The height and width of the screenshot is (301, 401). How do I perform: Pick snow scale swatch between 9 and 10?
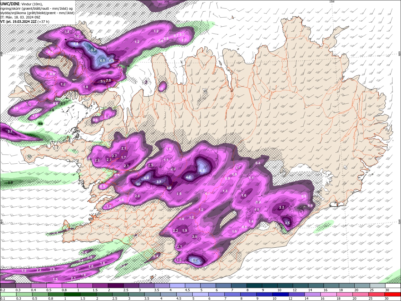(270, 286)
